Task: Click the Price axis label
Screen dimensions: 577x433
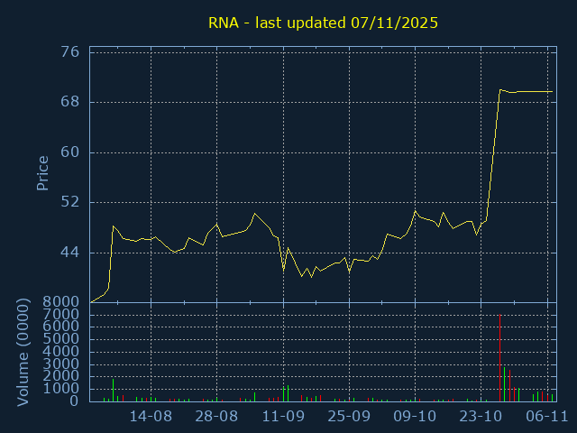Action: (42, 173)
